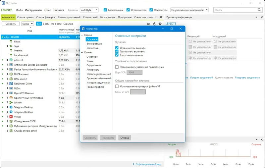Click the refresh arrow icon beside gear

tap(154, 24)
